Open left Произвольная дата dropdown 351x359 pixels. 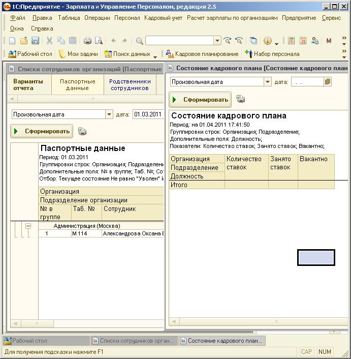tap(109, 114)
